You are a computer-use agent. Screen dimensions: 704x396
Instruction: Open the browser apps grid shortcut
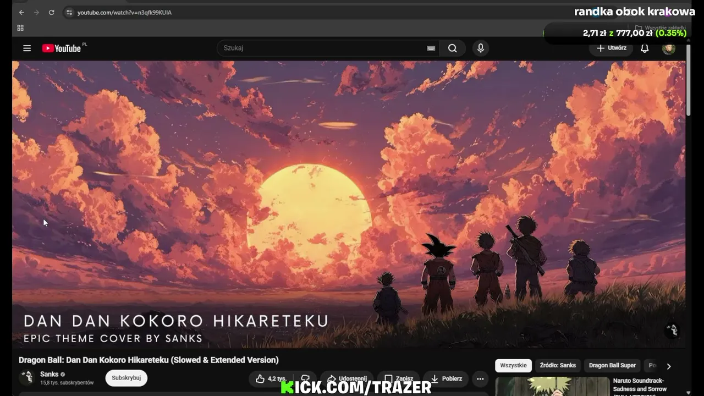pos(20,28)
